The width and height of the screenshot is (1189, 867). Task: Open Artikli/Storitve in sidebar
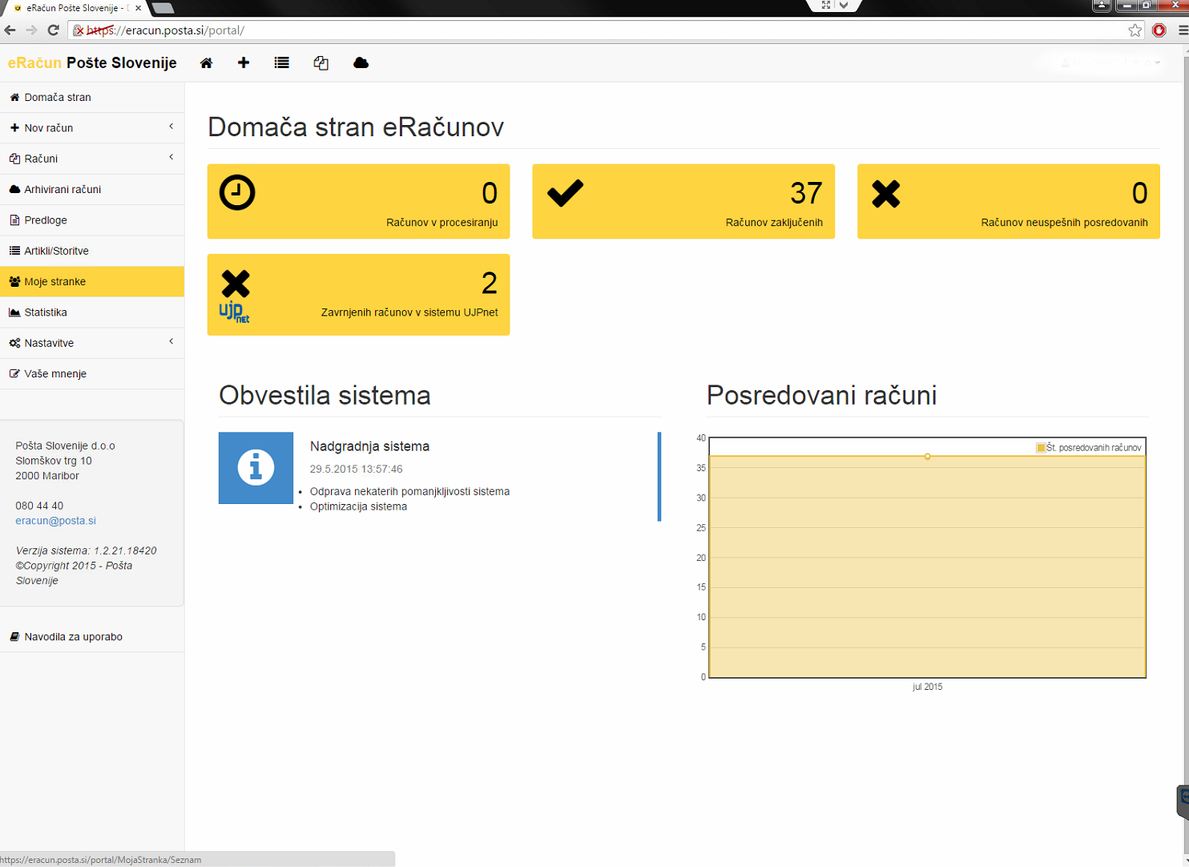click(92, 251)
